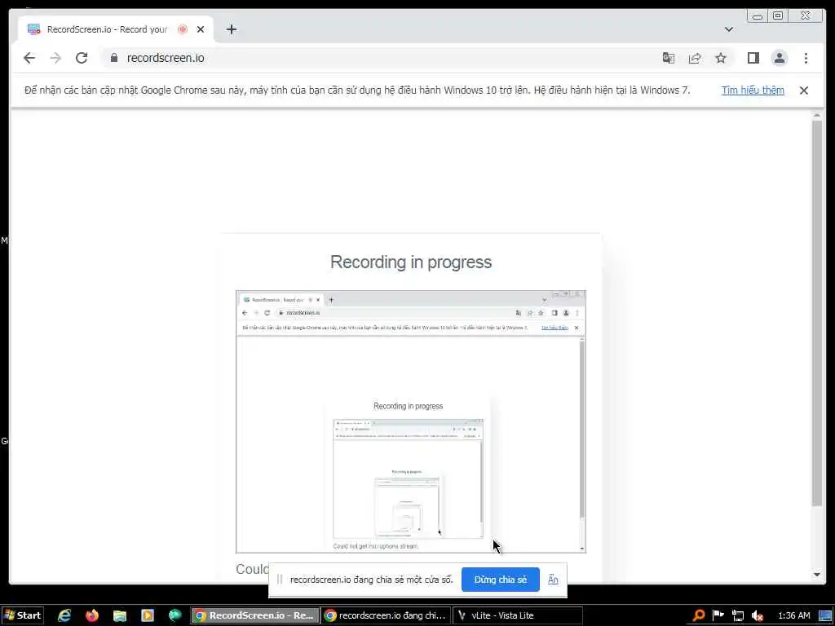Open the translate page icon
The height and width of the screenshot is (626, 835).
click(669, 58)
